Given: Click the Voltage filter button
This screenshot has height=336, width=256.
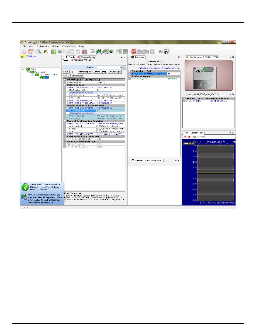Looking at the screenshot, I should (x=66, y=76).
